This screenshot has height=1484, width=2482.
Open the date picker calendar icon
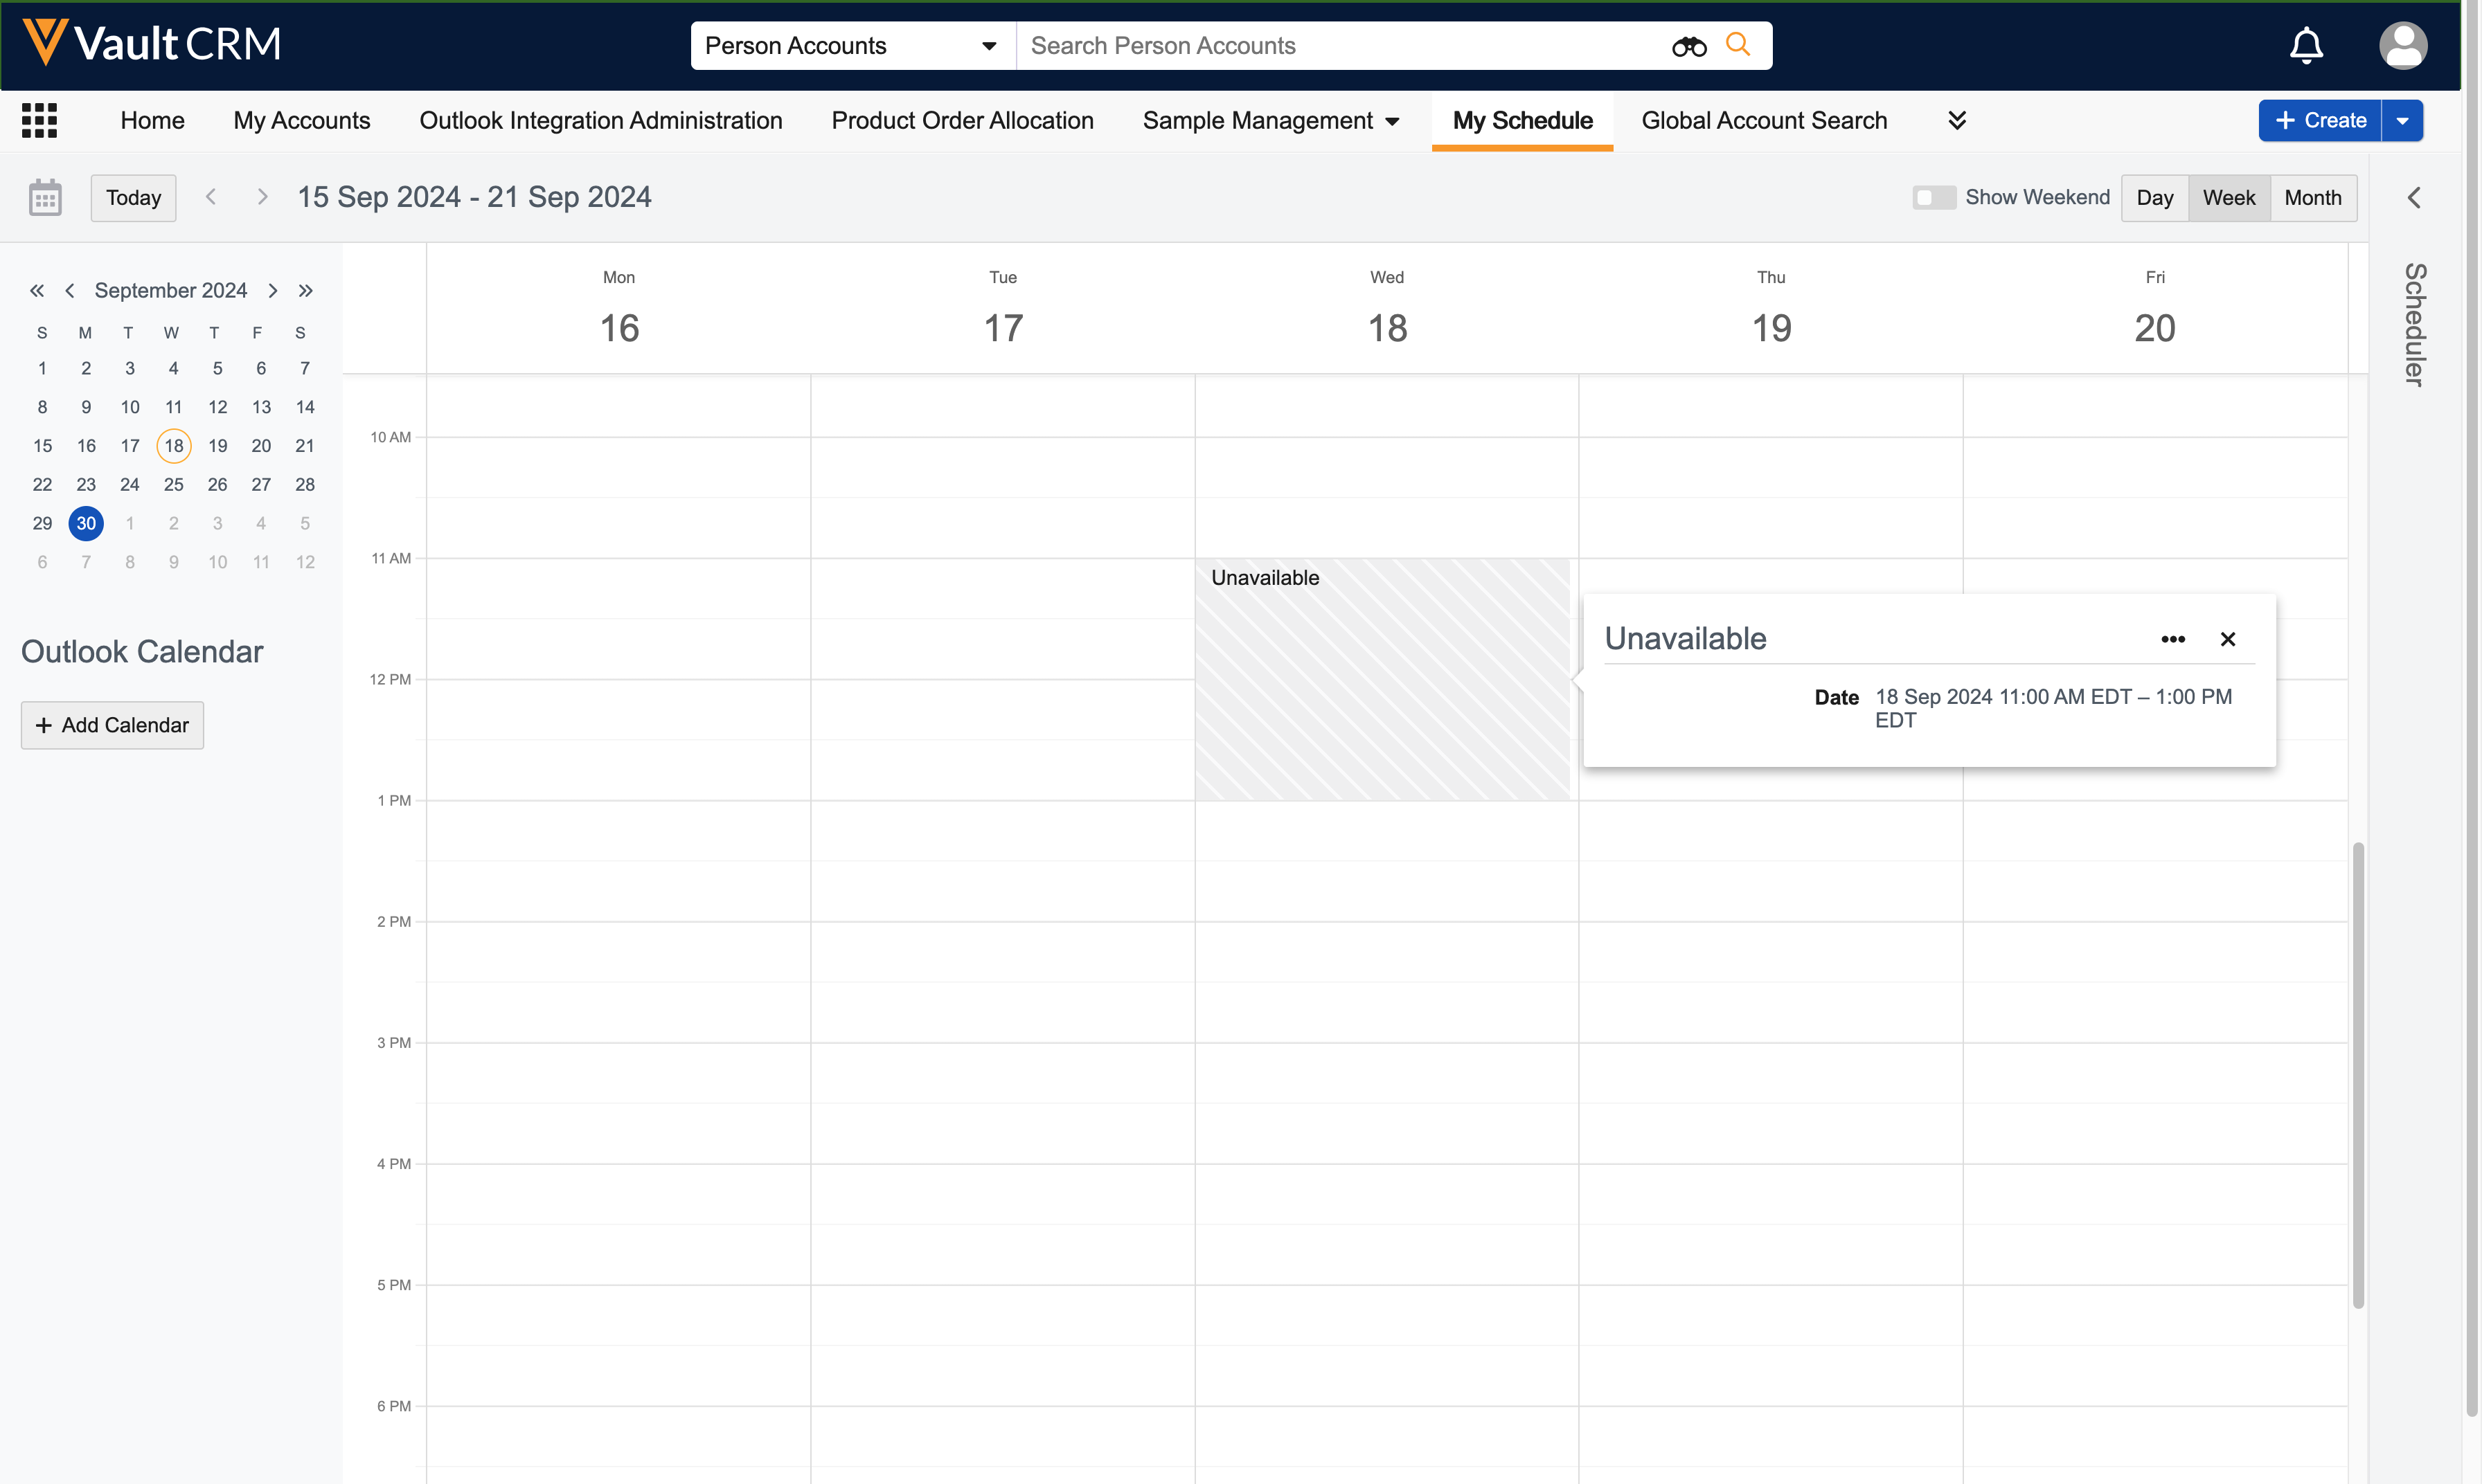[x=45, y=197]
